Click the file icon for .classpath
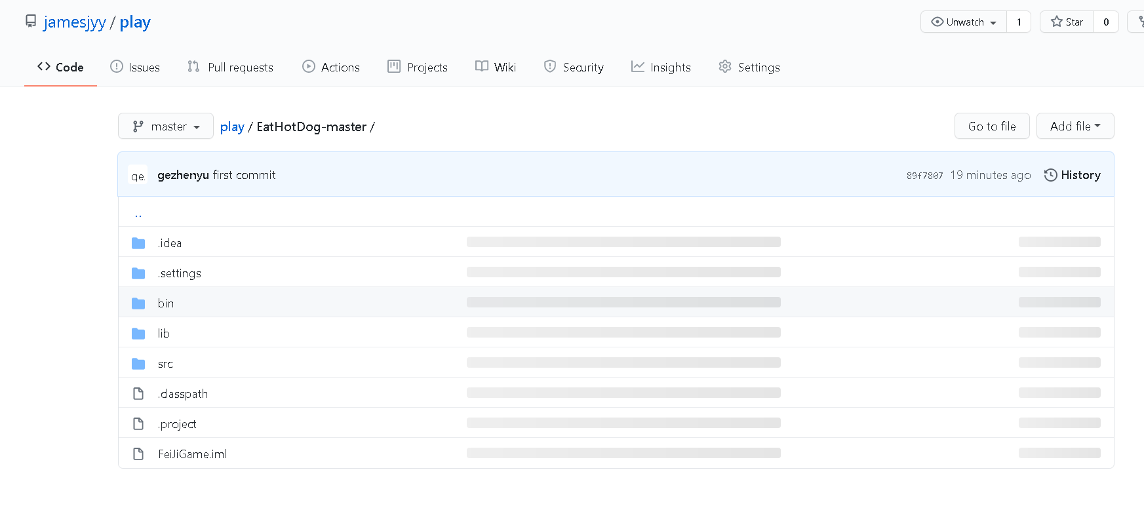 click(x=138, y=393)
